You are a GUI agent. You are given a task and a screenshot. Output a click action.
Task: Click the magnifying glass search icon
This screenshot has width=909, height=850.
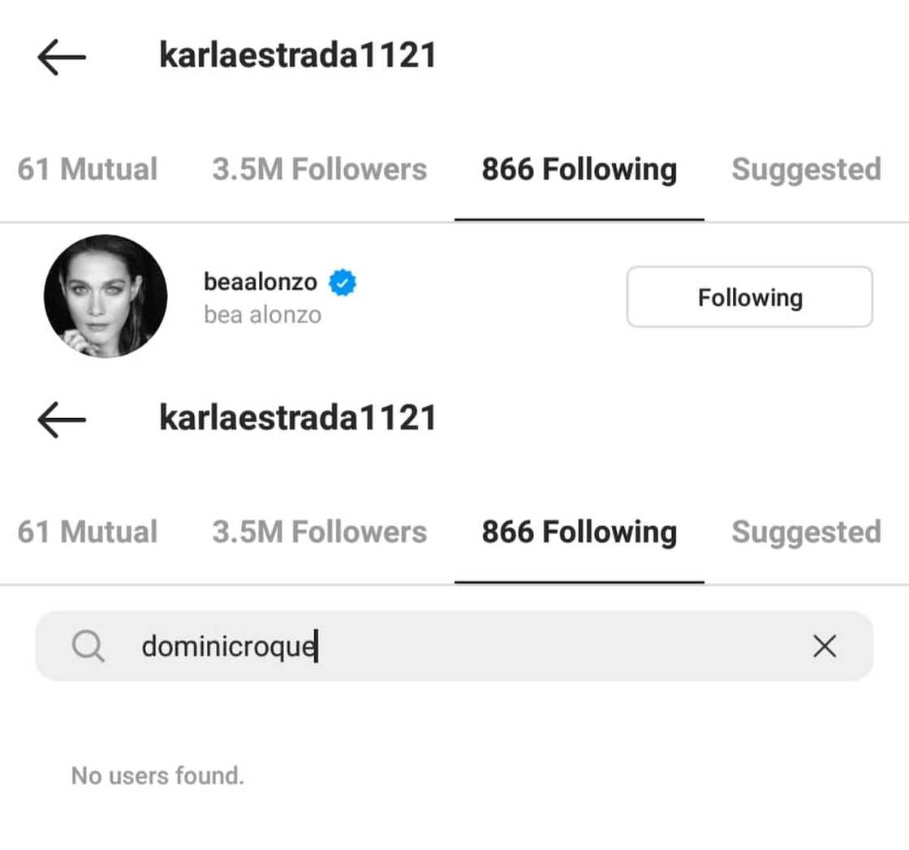pos(88,646)
